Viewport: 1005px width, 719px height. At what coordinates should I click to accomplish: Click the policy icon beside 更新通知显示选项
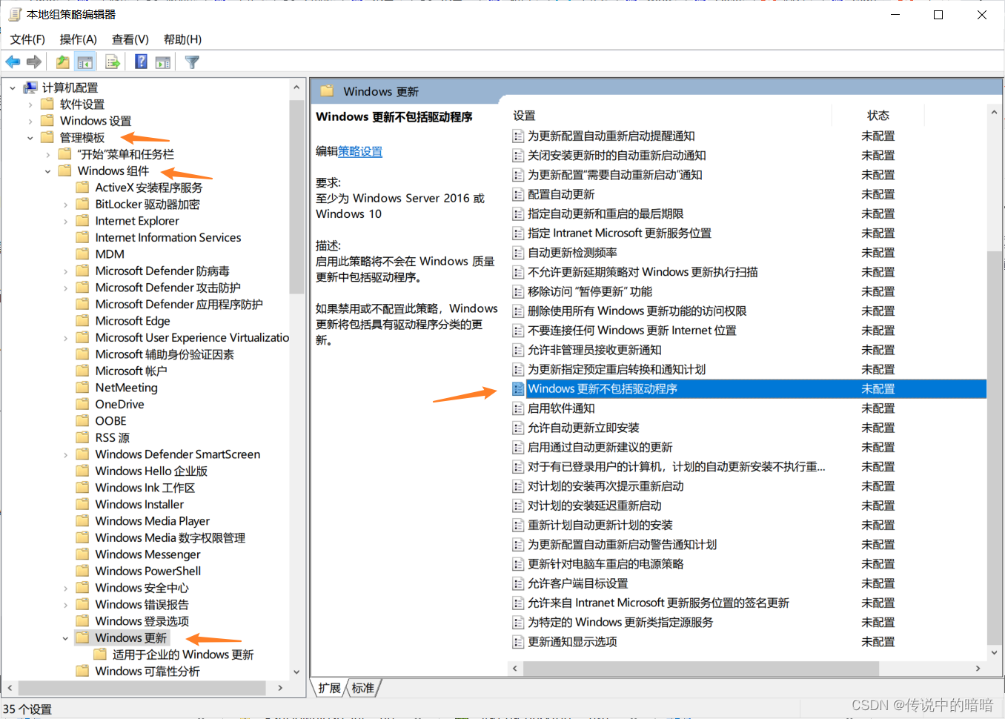[x=518, y=642]
